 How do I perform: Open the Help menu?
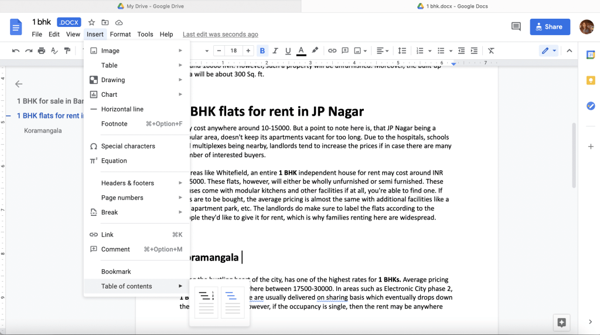(x=166, y=34)
